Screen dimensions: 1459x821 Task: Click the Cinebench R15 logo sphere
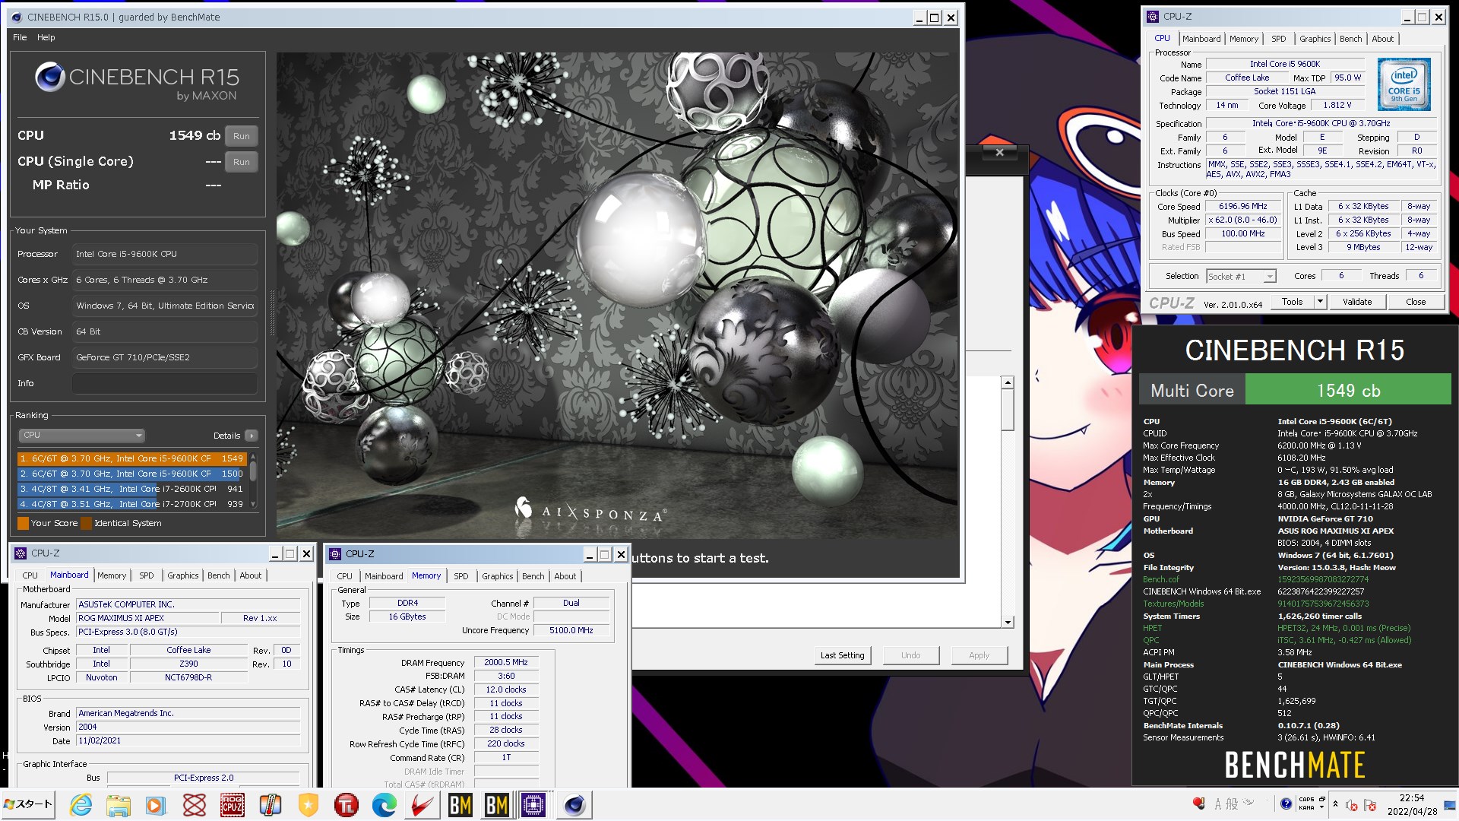(x=50, y=78)
